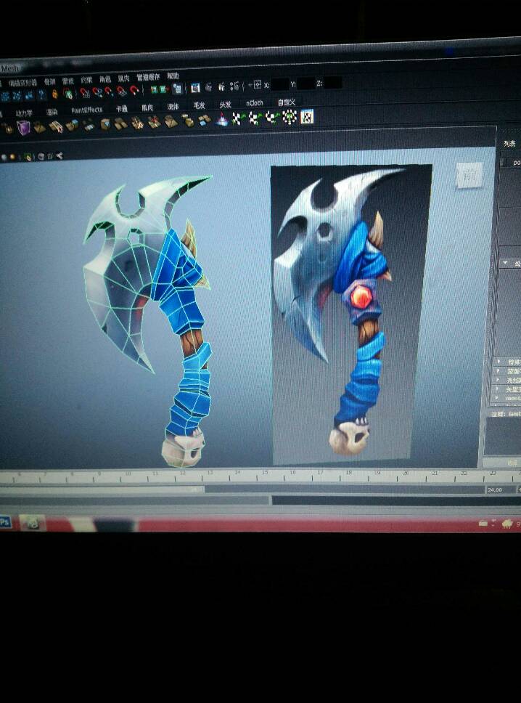
Task: Switch to the PaintEffects shelf tab
Action: point(86,110)
